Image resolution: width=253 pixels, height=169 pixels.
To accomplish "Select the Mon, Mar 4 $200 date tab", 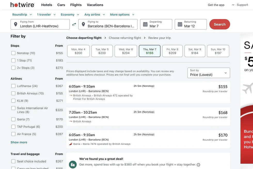I will coord(78,51).
